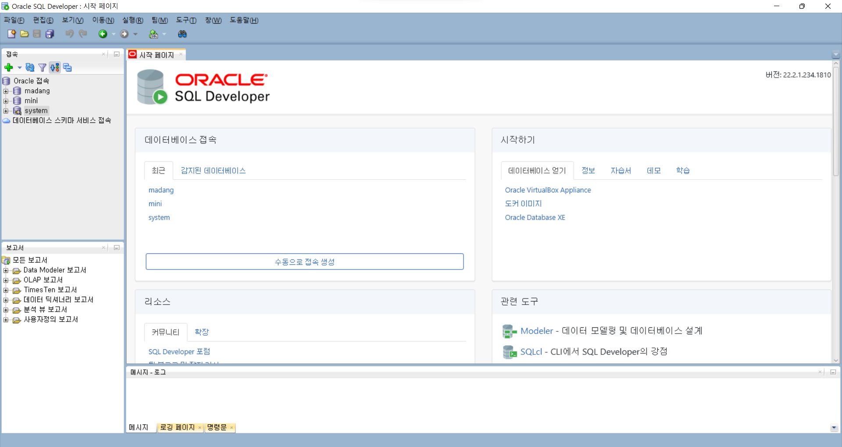
Task: Click the funnel Filter icon in connections
Action: (42, 67)
